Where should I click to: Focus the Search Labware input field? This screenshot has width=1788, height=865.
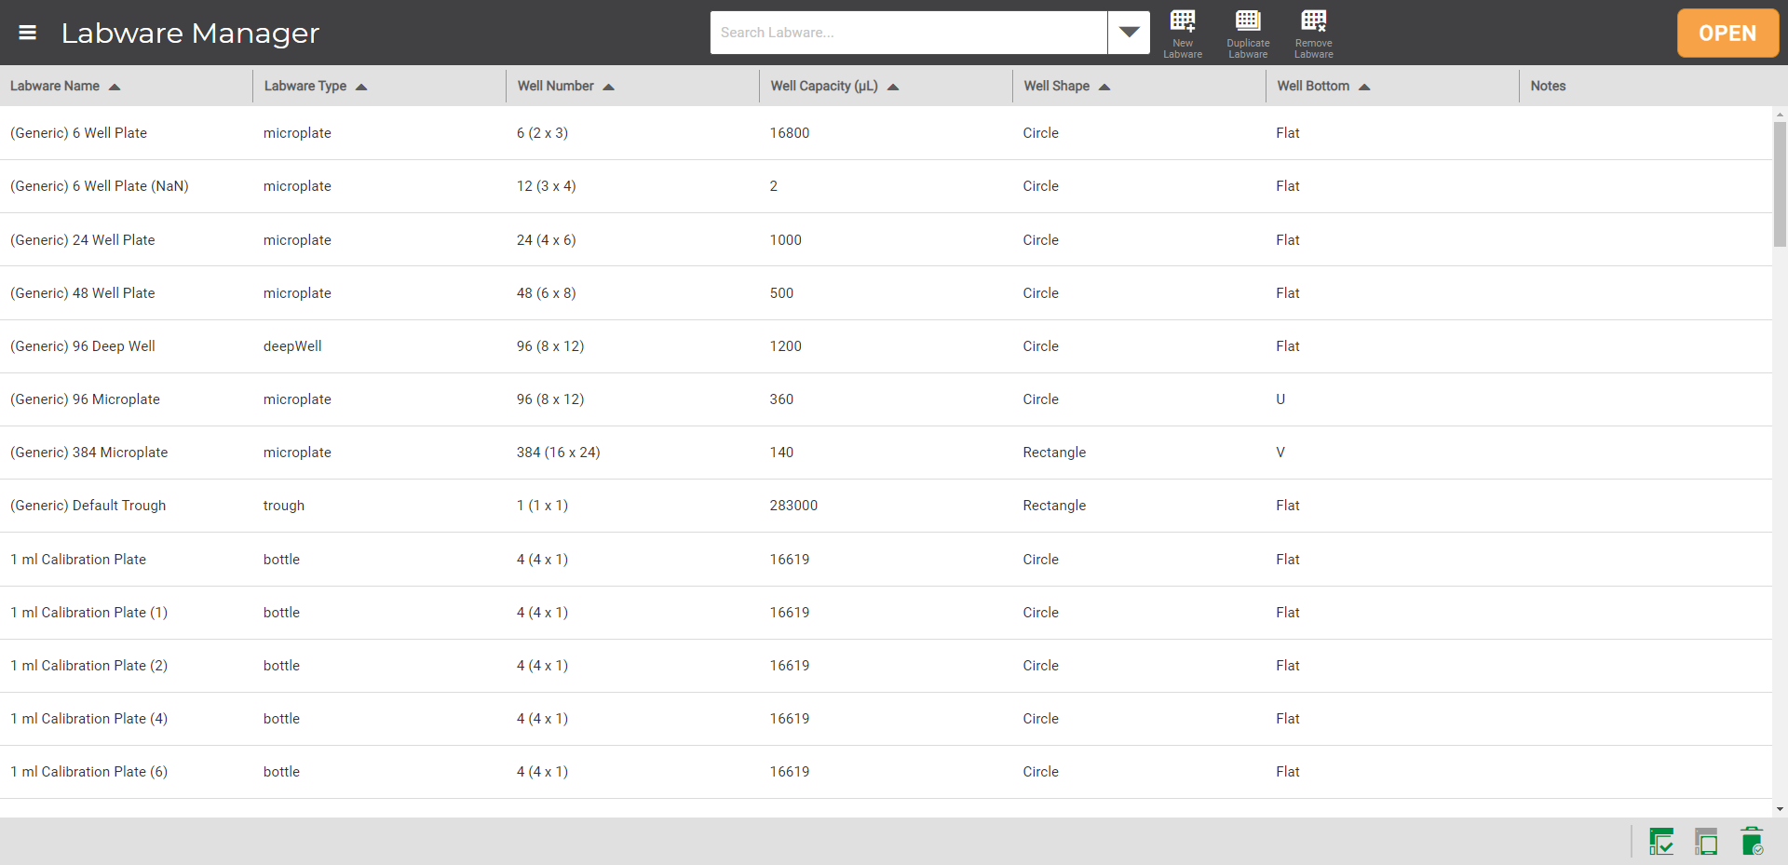[x=908, y=33]
